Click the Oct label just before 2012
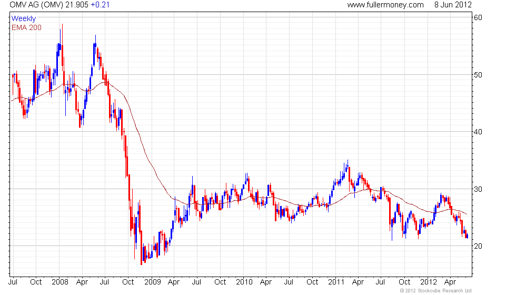This screenshot has width=516, height=295. click(404, 282)
